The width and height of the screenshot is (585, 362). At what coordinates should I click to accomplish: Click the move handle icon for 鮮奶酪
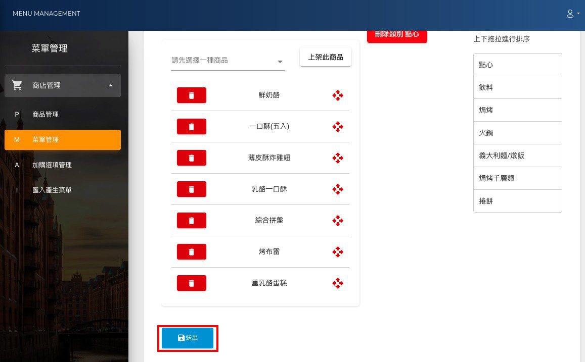338,95
